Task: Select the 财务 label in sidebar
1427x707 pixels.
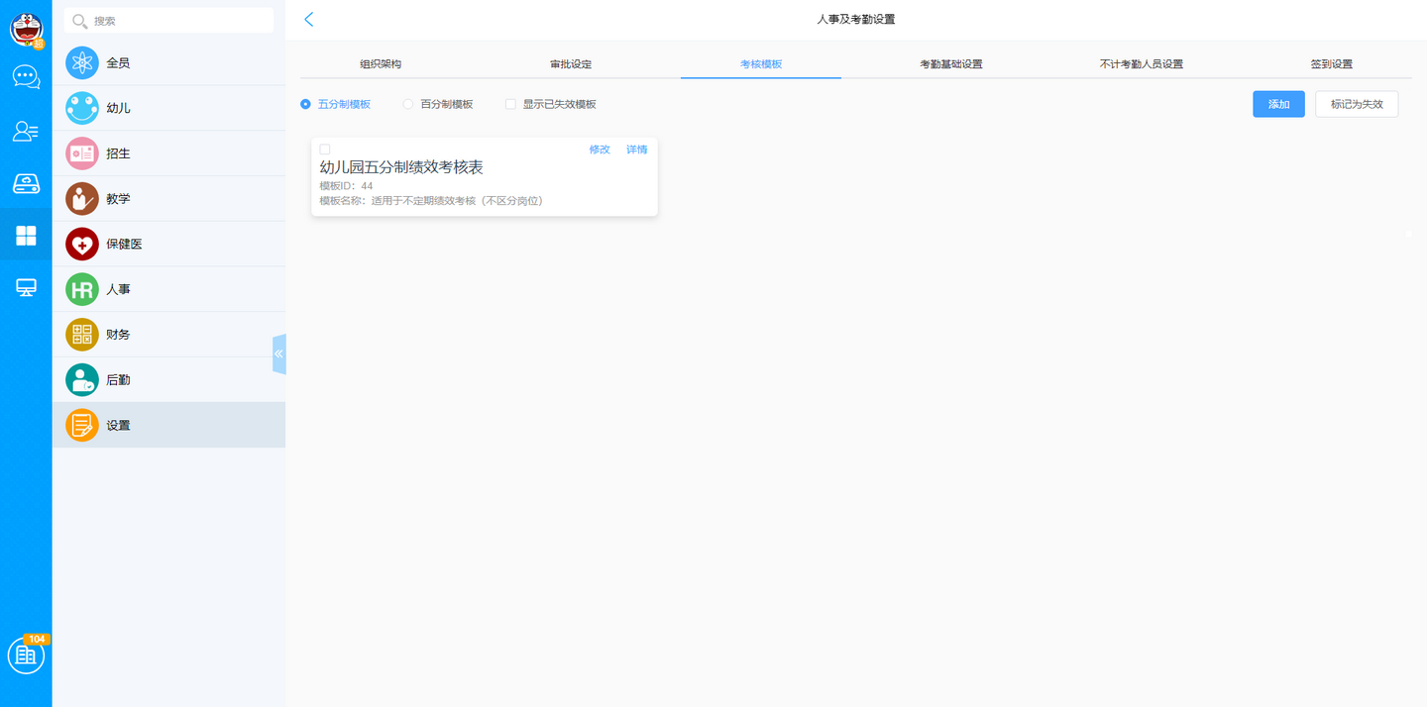Action: click(118, 335)
